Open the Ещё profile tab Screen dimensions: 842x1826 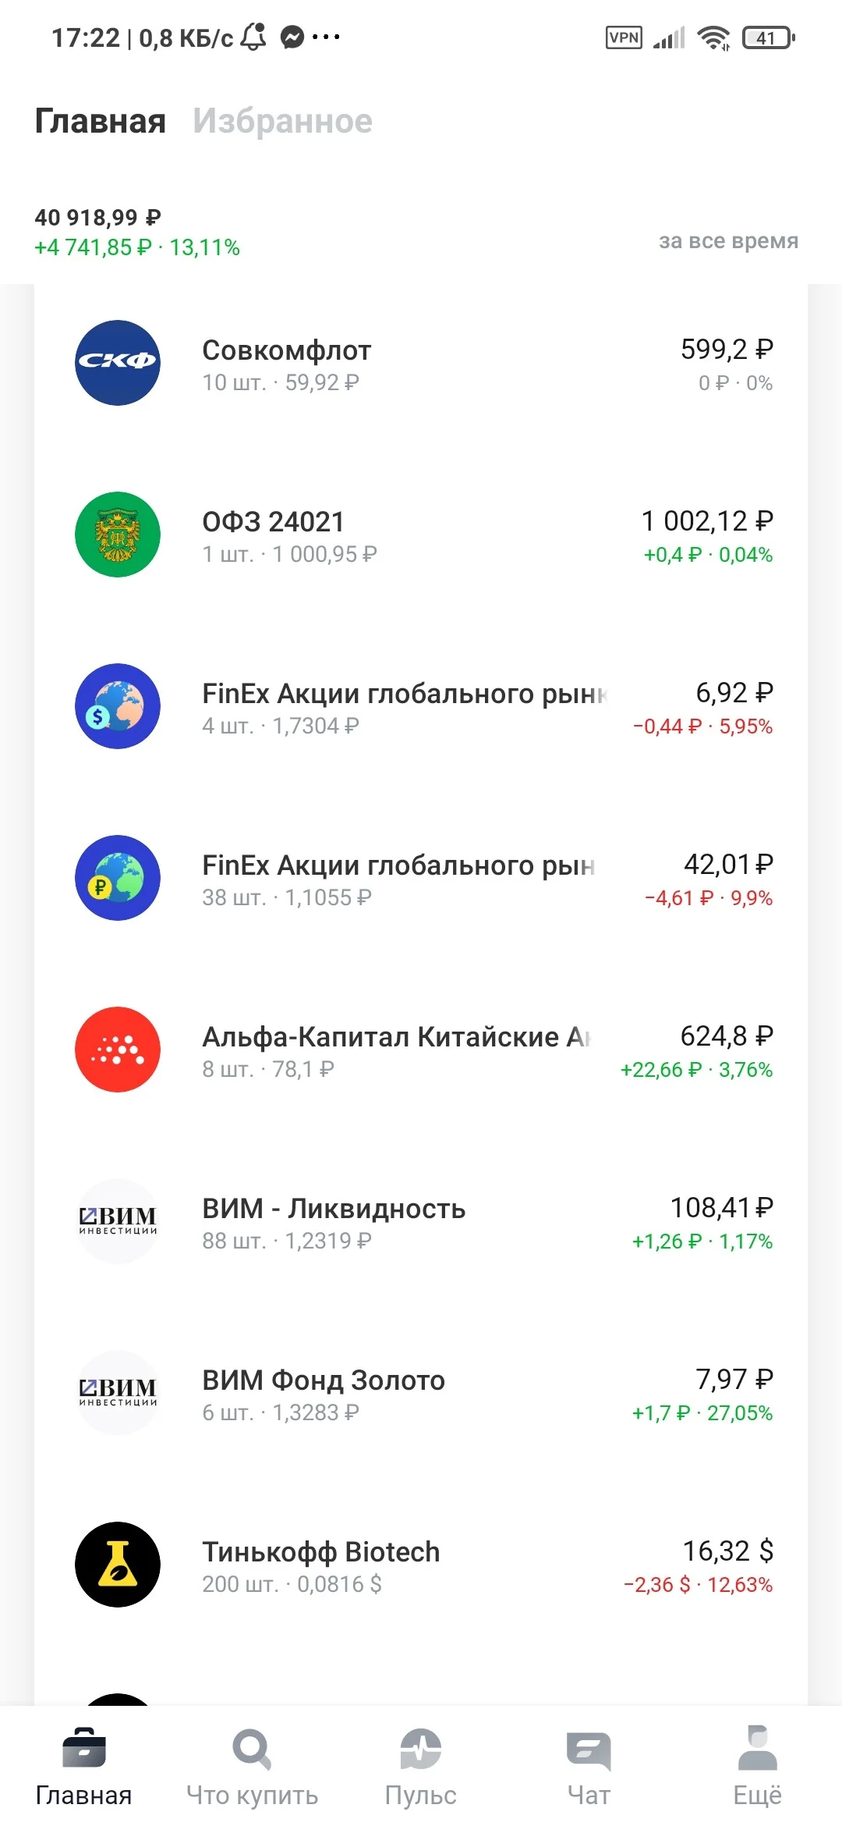[757, 1767]
